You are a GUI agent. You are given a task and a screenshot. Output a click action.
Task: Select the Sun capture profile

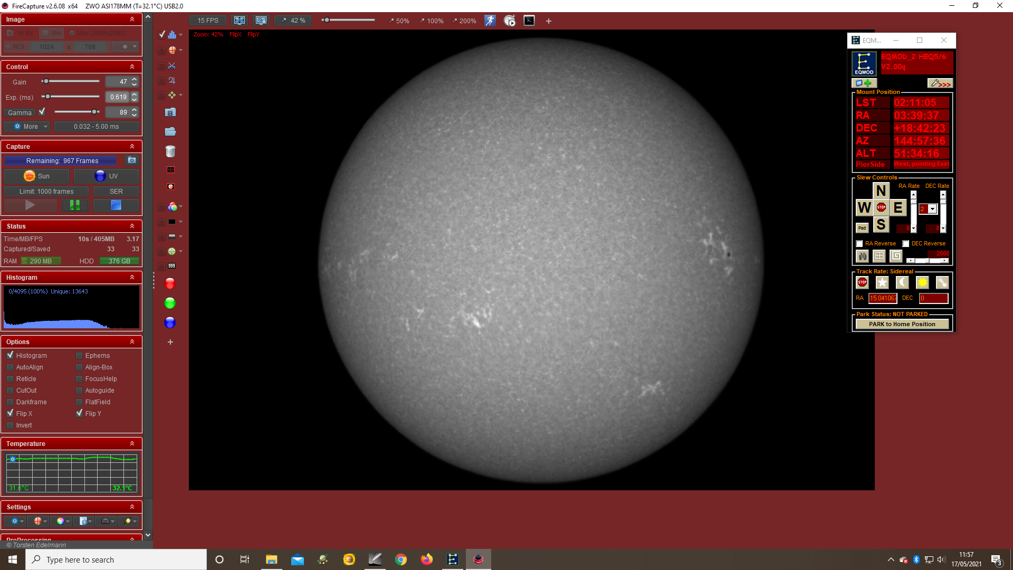[x=37, y=176]
